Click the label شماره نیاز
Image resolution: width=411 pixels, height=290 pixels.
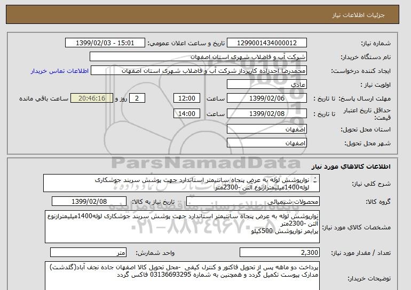(376, 43)
